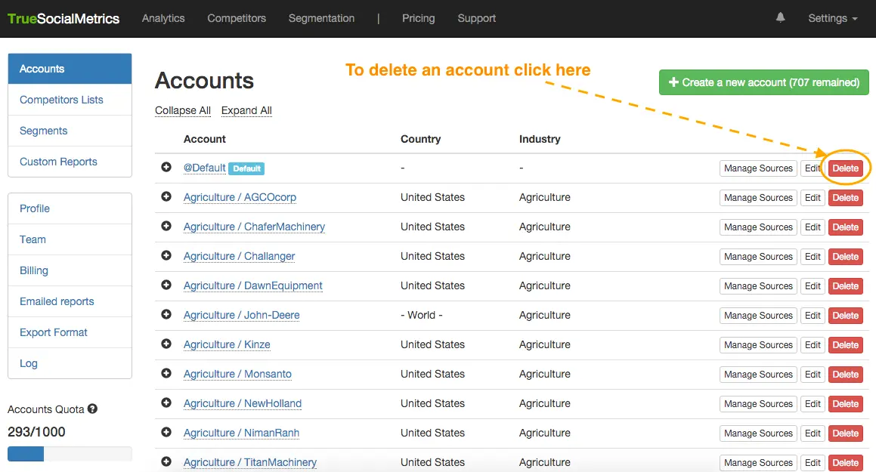
Task: Go to Competitors in top navigation
Action: 237,18
